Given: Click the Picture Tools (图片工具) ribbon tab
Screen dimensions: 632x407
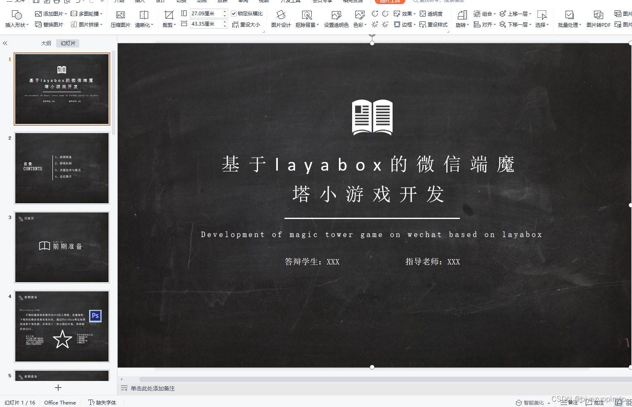Looking at the screenshot, I should pyautogui.click(x=390, y=1).
